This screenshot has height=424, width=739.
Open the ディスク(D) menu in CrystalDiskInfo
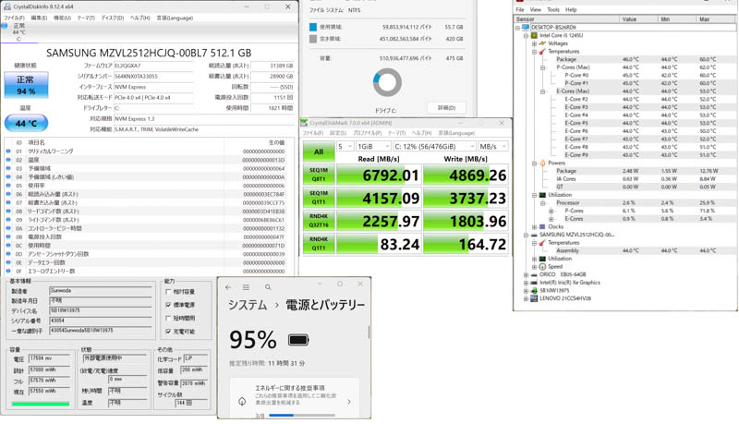(x=112, y=18)
